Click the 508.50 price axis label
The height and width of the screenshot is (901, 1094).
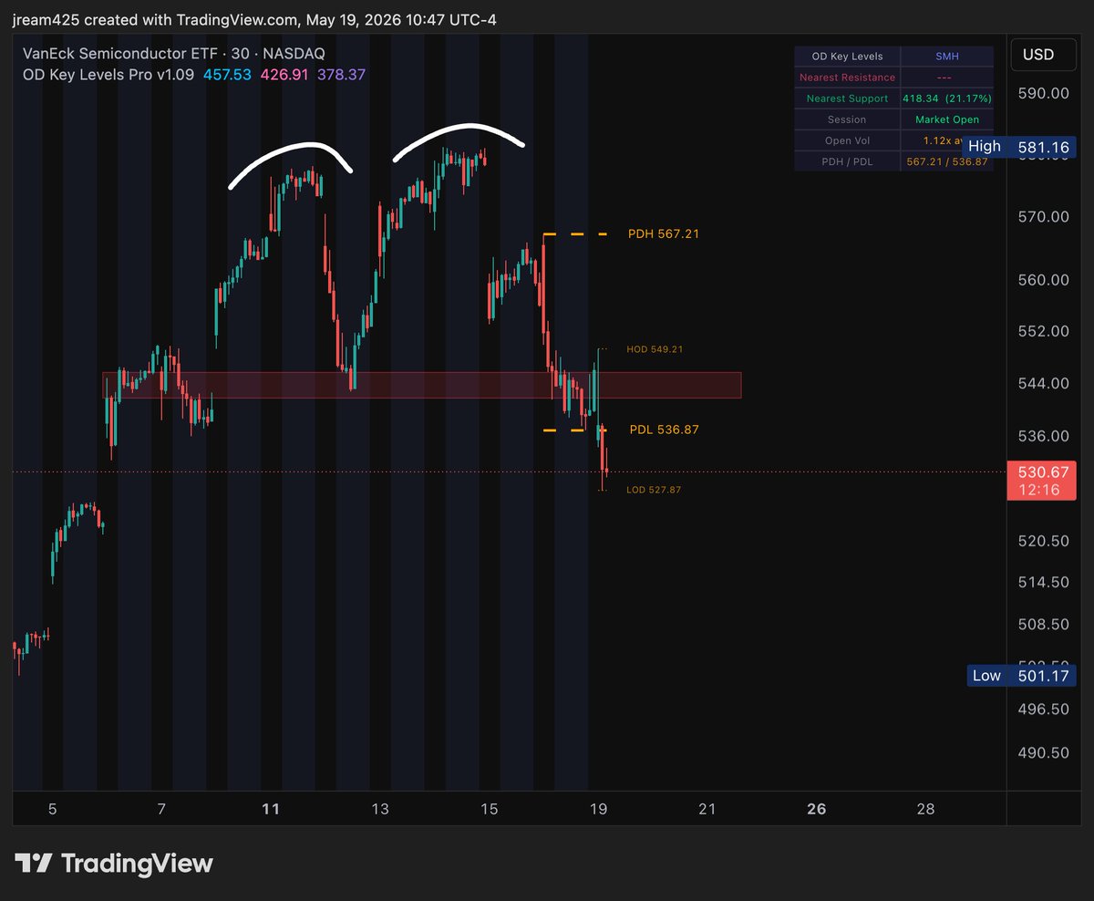(1044, 625)
